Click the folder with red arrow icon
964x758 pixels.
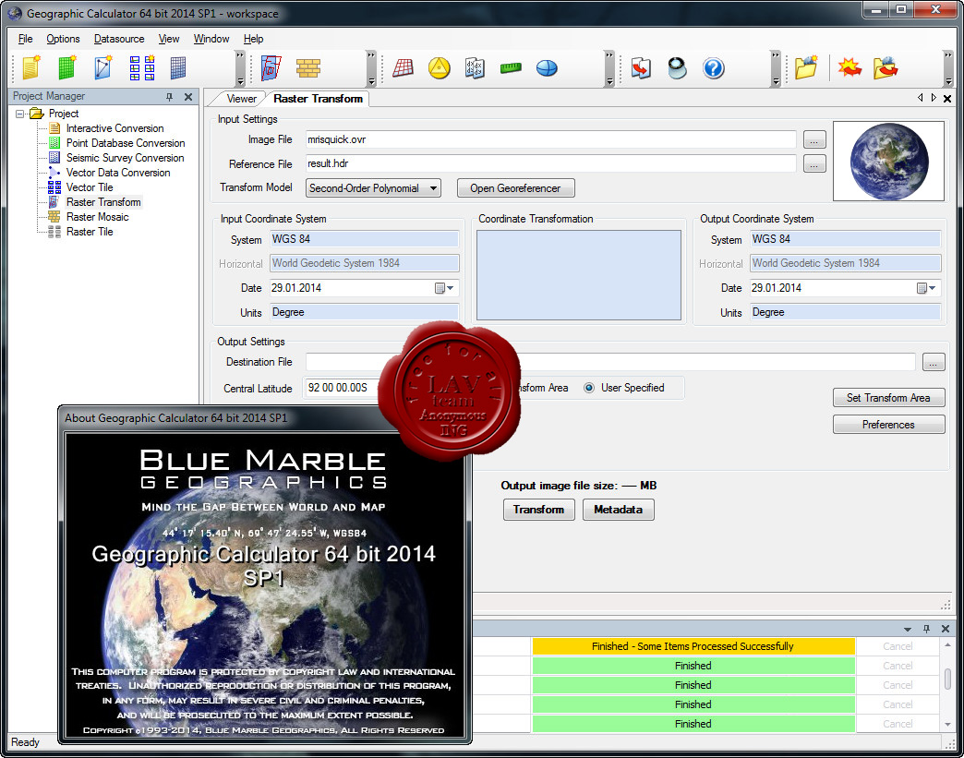click(886, 67)
